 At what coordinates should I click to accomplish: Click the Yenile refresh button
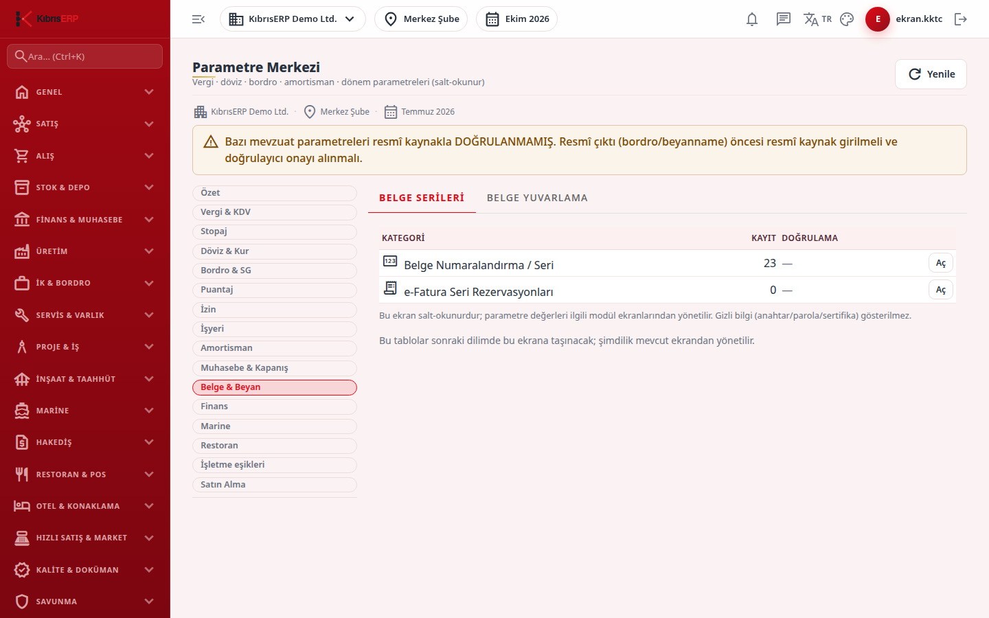[931, 74]
